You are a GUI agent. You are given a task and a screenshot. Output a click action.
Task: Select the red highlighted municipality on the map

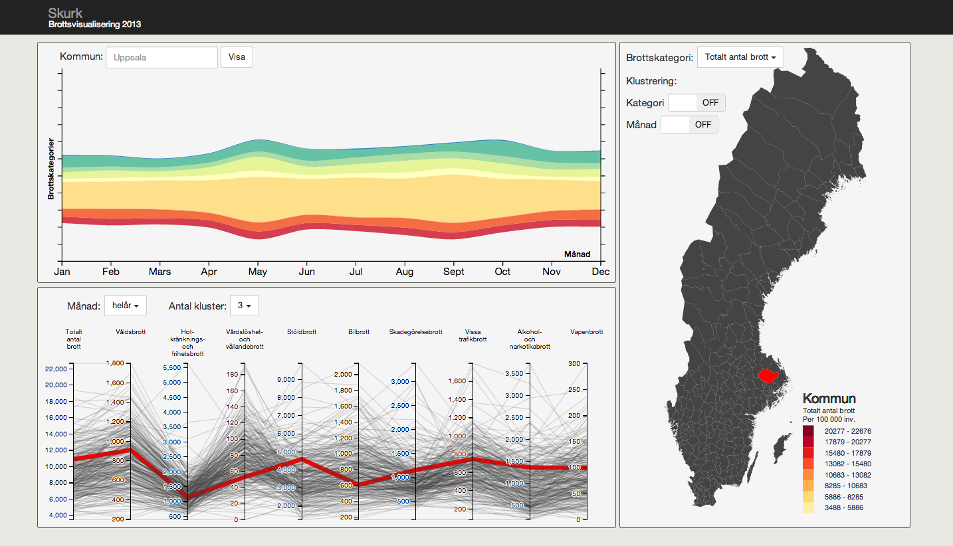770,376
